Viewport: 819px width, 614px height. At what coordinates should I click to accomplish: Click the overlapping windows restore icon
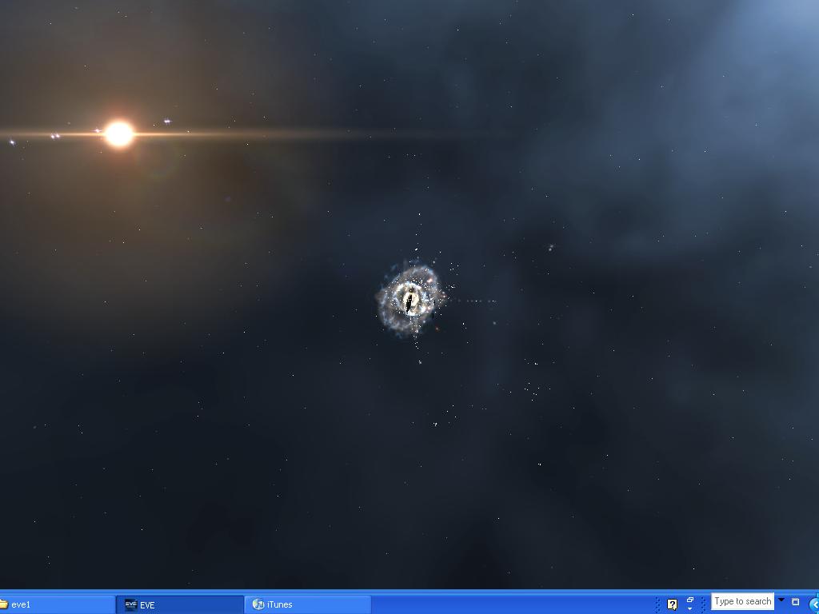coord(690,600)
